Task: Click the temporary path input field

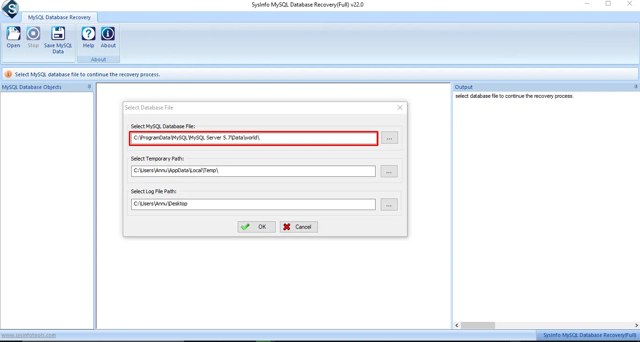Action: (x=253, y=171)
